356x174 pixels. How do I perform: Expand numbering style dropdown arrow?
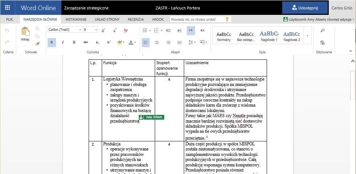click(x=162, y=30)
